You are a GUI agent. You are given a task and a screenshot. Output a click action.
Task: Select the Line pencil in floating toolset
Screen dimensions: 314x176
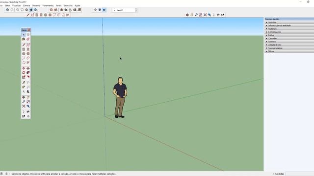click(x=24, y=44)
